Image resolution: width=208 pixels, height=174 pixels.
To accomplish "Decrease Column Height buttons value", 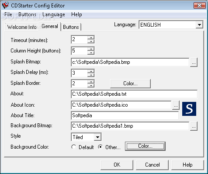I will click(x=91, y=53).
